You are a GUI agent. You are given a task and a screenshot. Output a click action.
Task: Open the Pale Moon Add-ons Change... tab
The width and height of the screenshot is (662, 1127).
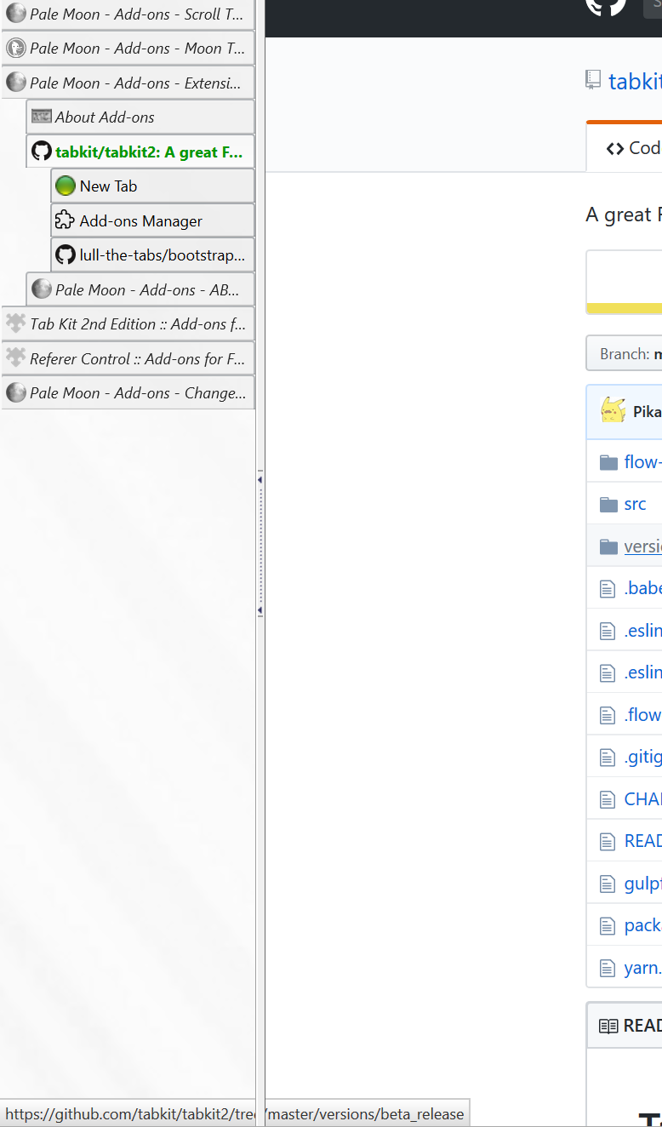pos(128,393)
